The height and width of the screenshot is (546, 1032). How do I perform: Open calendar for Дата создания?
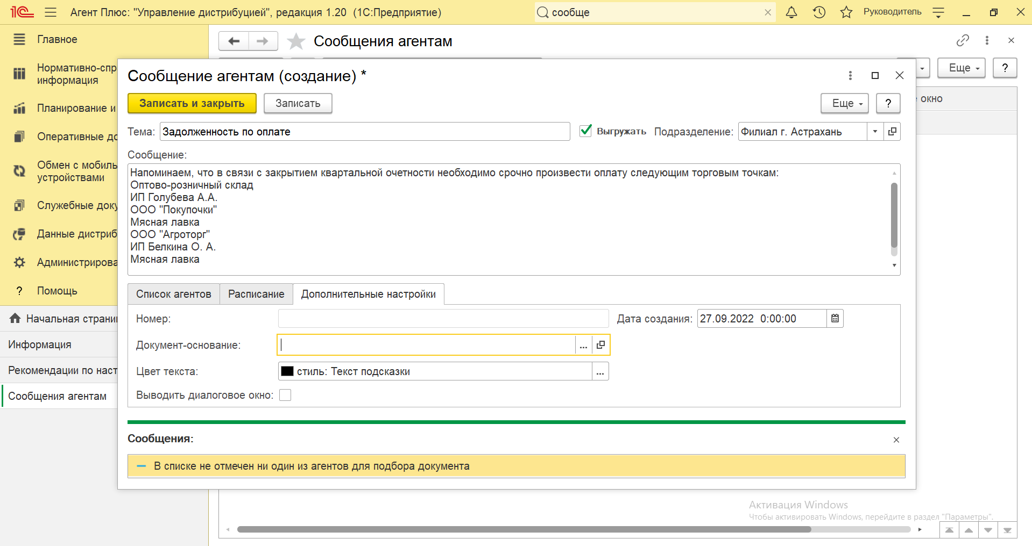tap(835, 318)
